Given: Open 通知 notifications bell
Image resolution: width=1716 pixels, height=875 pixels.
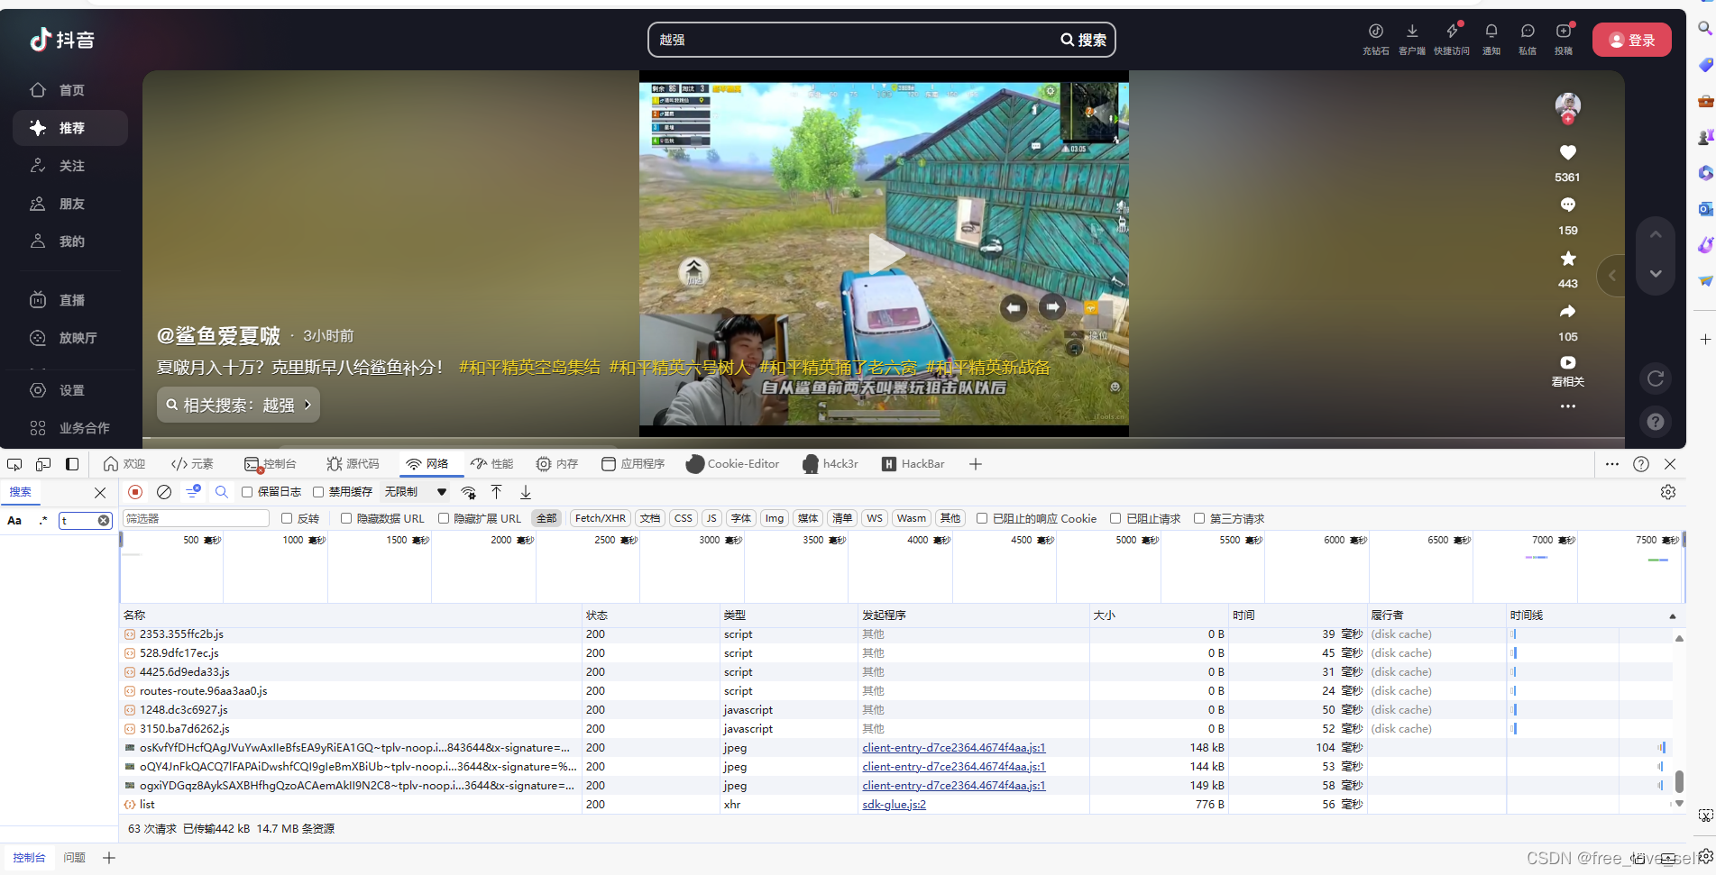Looking at the screenshot, I should click(1491, 39).
